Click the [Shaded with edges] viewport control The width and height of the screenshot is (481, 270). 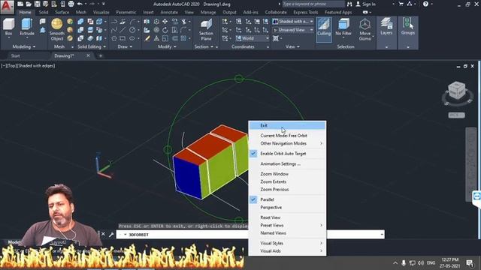pos(36,65)
